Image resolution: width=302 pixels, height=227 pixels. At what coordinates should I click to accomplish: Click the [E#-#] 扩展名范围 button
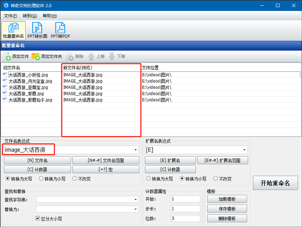point(222,160)
